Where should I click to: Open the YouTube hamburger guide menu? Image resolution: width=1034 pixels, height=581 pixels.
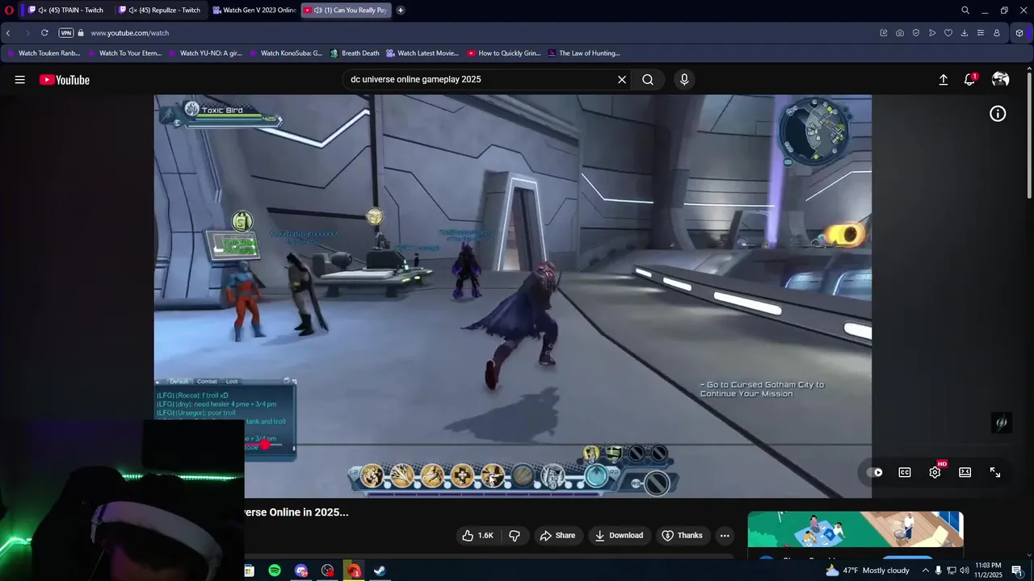coord(19,80)
